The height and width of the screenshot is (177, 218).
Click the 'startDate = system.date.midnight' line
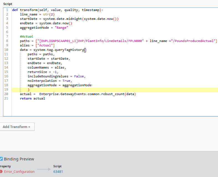(x=69, y=19)
